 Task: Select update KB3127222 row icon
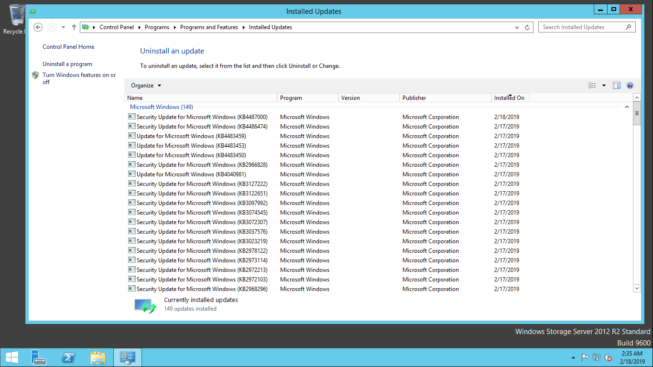(132, 183)
